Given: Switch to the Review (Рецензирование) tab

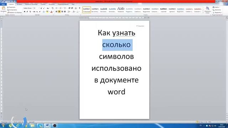Looking at the screenshot, I should (x=63, y=4).
